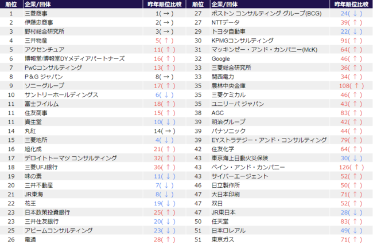Click the 任天堂 company name
The image size is (373, 245).
click(220, 221)
